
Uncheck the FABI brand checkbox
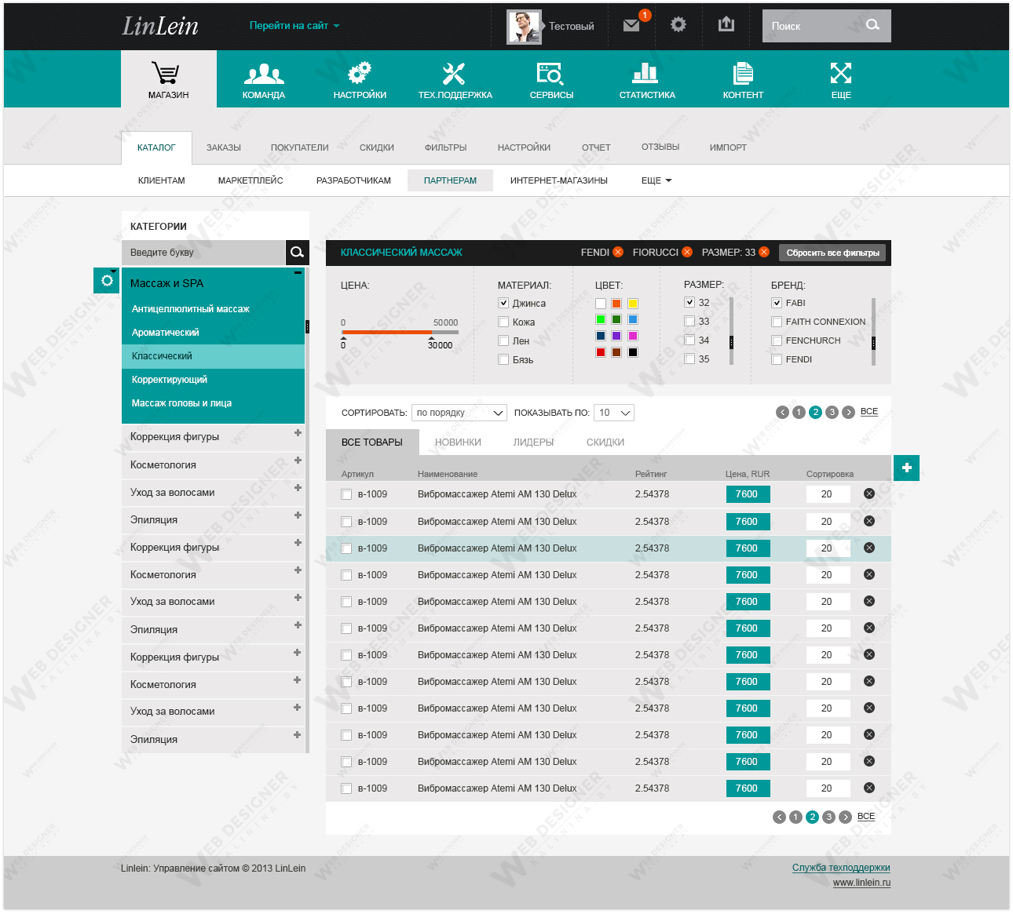[x=777, y=303]
